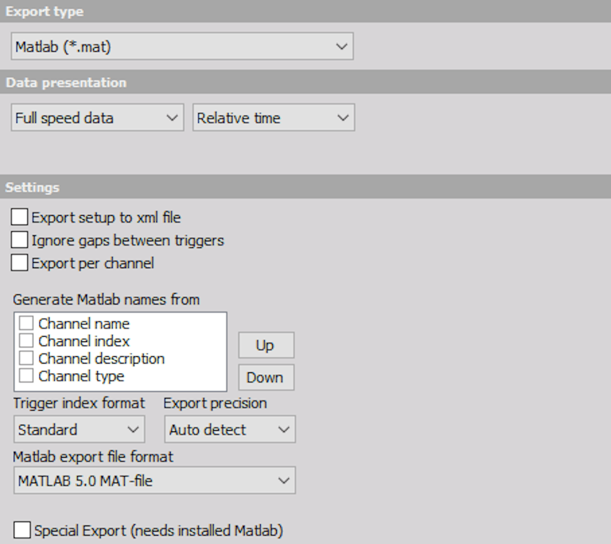Check the Channel type box
Viewport: 611px width, 544px height.
(x=26, y=375)
